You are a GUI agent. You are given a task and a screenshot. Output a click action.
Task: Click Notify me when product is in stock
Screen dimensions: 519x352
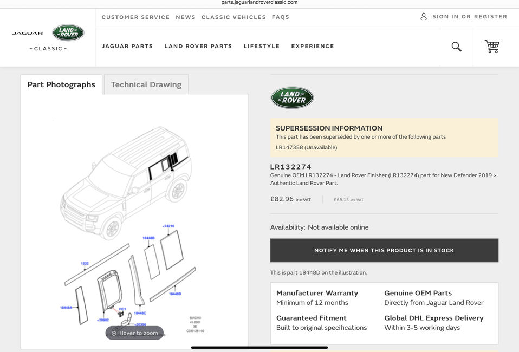(384, 250)
